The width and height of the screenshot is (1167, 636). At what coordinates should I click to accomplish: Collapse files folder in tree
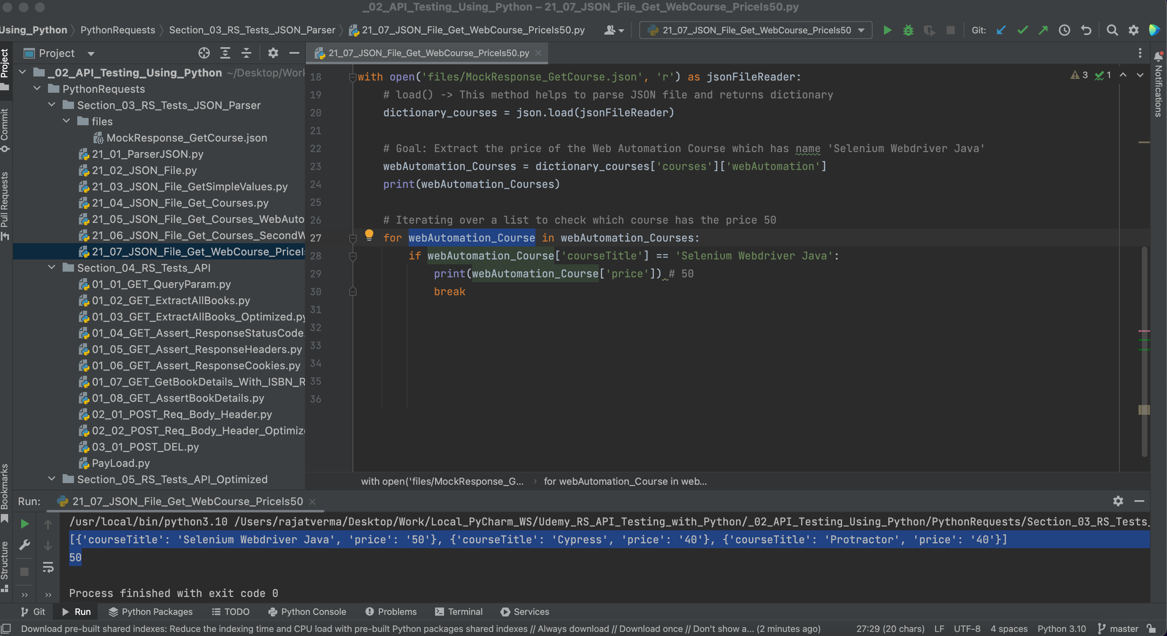[x=67, y=121]
